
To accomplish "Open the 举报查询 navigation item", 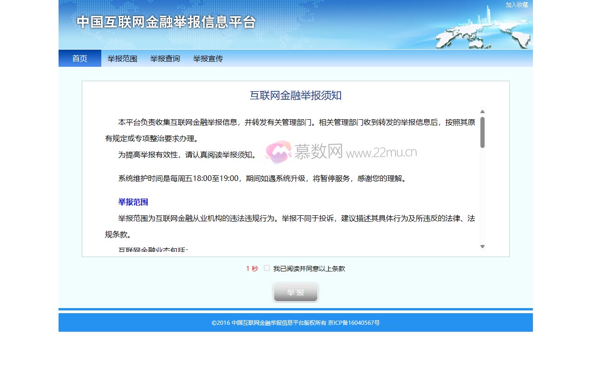I will coord(165,58).
